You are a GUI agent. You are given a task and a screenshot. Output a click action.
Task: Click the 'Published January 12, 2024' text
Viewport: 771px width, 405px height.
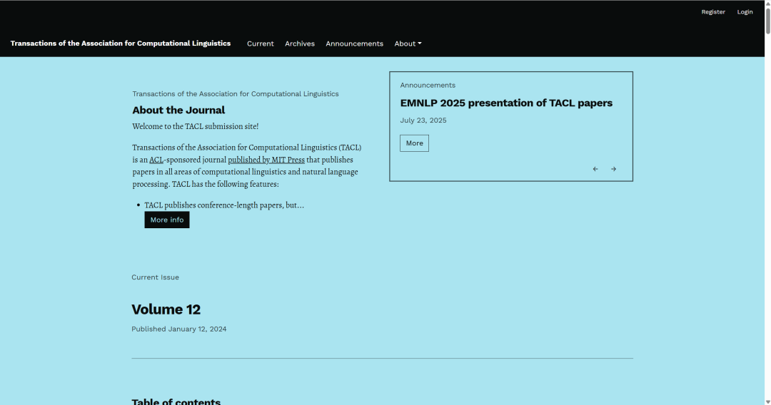179,329
